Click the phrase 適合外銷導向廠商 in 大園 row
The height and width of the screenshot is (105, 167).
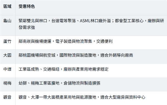pyautogui.click(x=117, y=55)
